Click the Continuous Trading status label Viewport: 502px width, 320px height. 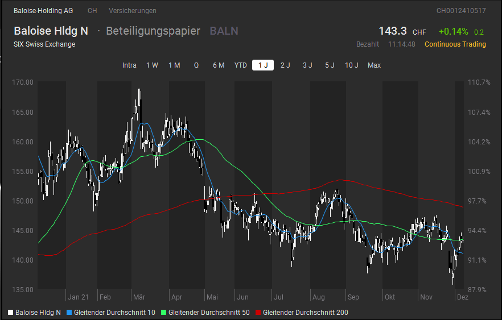[x=455, y=44]
